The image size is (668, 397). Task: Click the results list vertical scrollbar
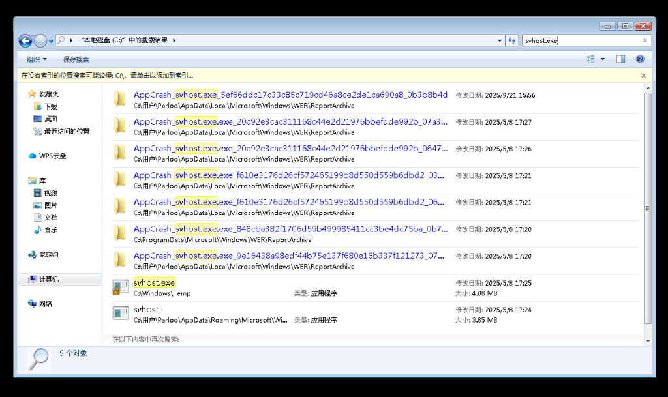coord(647,209)
